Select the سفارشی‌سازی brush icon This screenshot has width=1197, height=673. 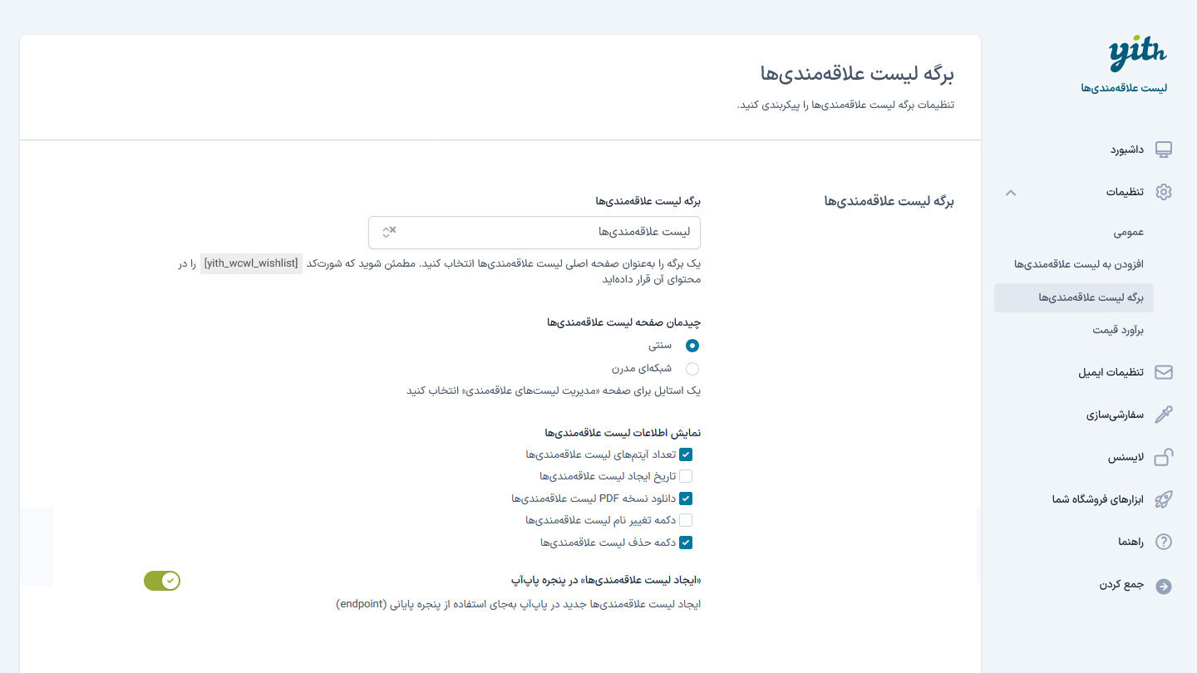point(1164,415)
